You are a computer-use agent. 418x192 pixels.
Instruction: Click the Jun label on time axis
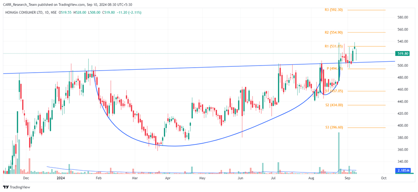pyautogui.click(x=240, y=177)
